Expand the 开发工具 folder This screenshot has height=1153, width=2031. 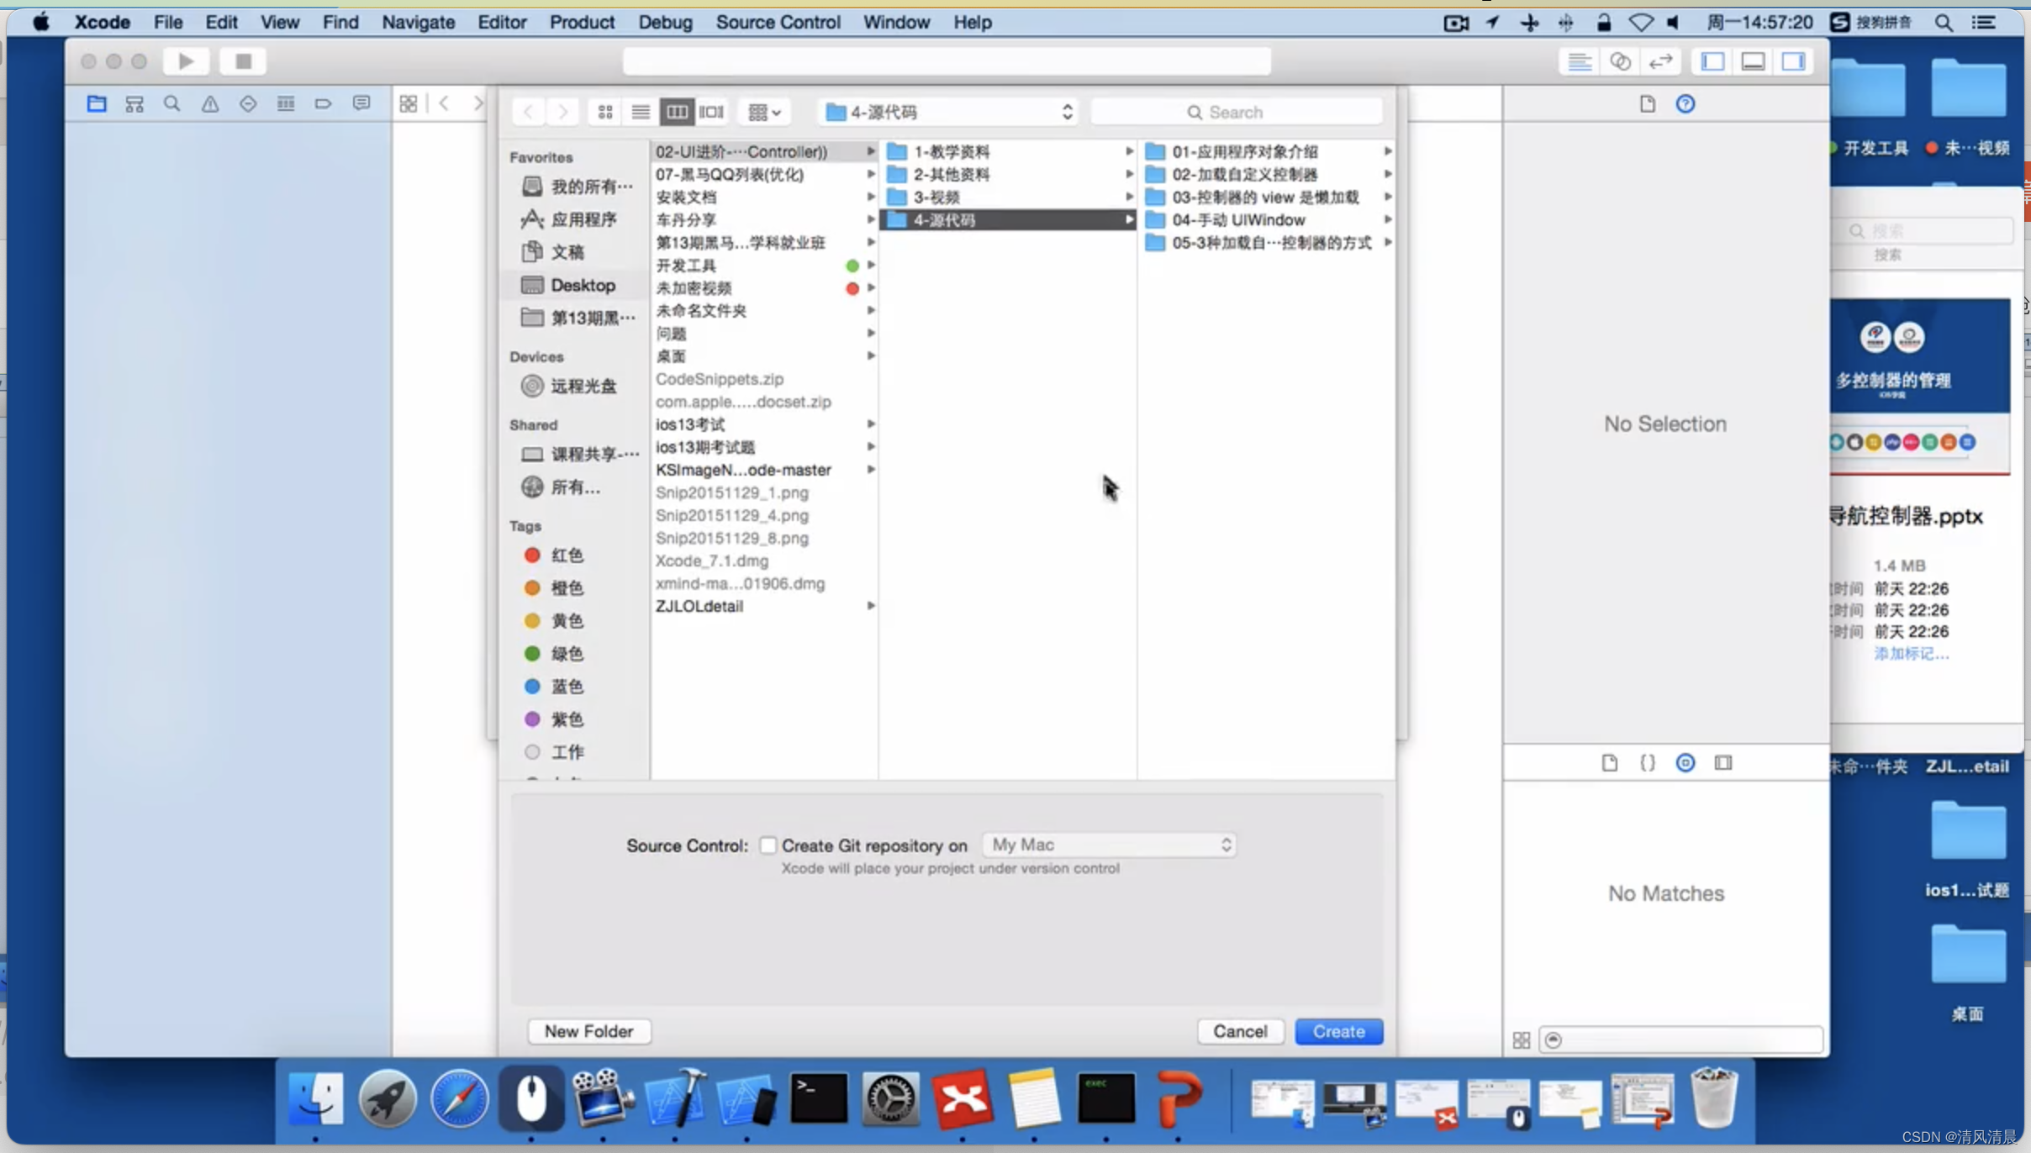click(872, 265)
